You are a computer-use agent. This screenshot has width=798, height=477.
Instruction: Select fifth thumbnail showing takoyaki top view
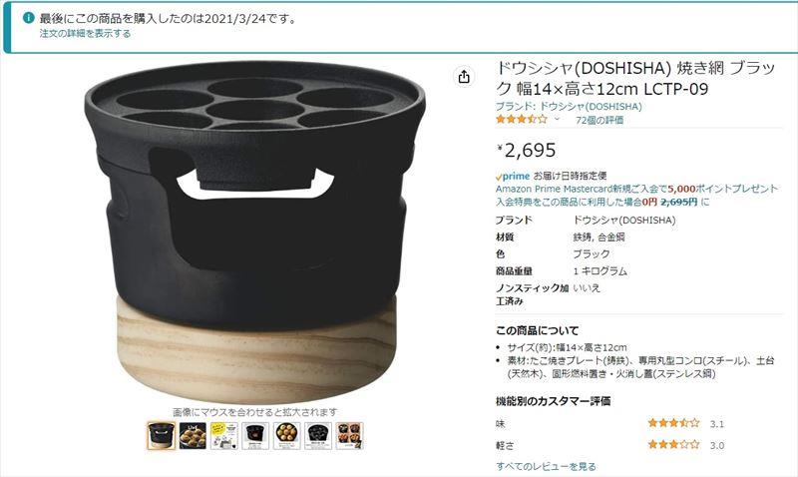tap(287, 436)
